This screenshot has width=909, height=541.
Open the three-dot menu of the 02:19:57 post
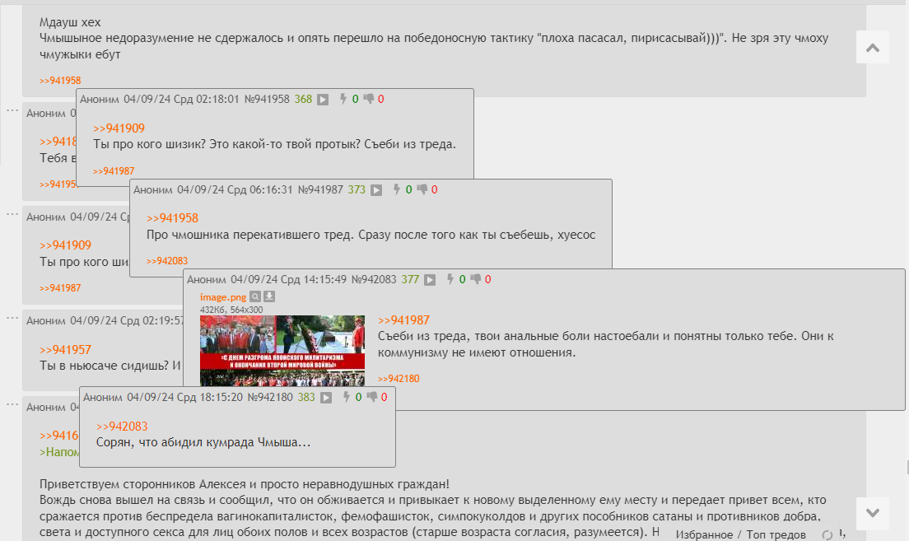click(x=12, y=317)
